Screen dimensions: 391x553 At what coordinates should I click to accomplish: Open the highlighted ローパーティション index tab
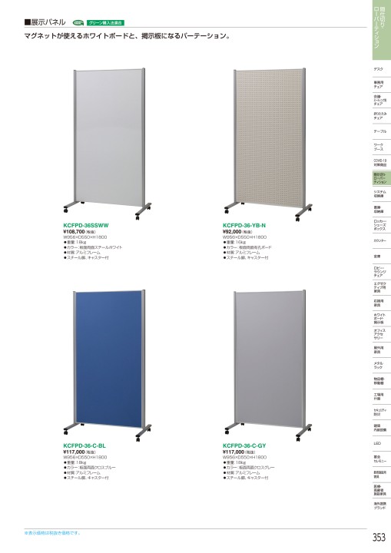382,178
